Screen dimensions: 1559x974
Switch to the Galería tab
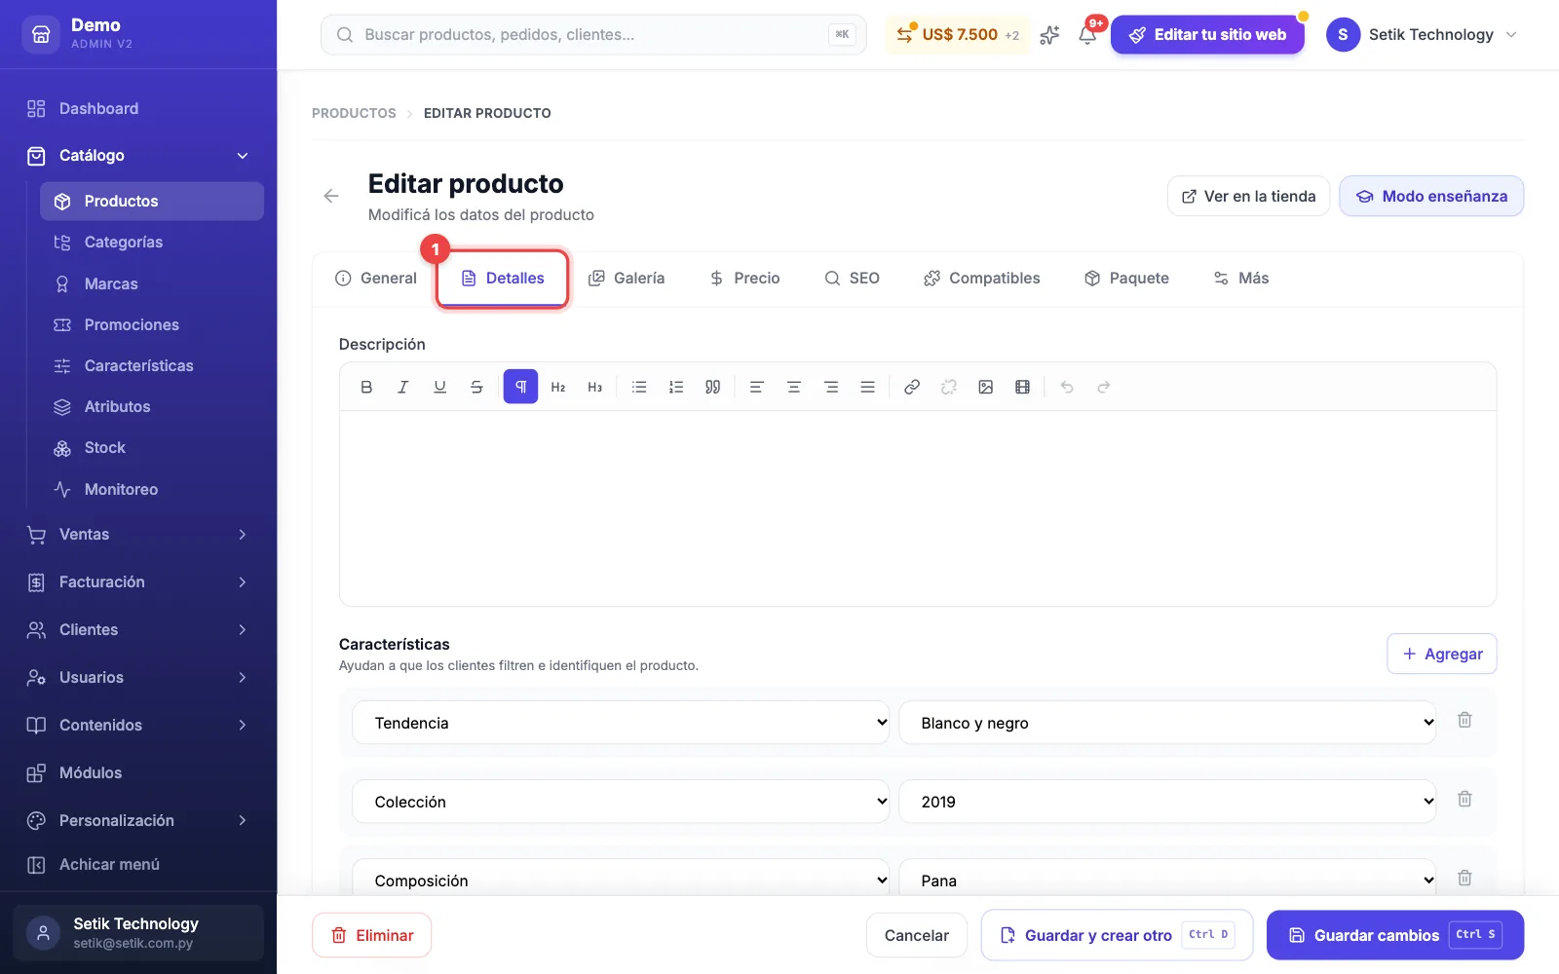click(627, 278)
